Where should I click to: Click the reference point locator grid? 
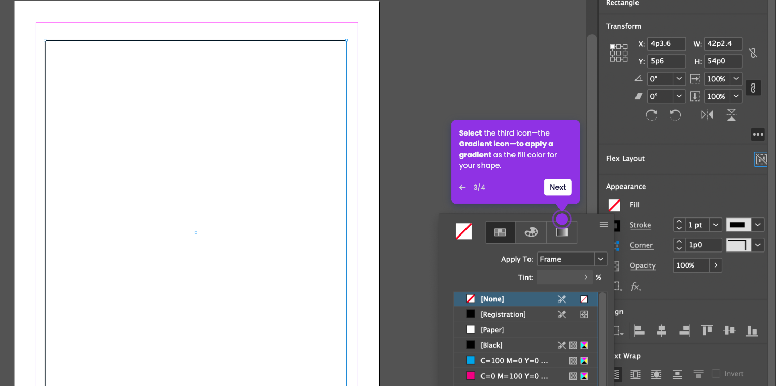point(618,53)
